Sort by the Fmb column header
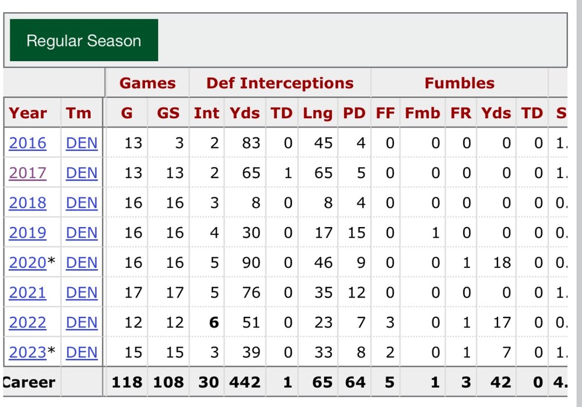This screenshot has height=407, width=582. 423,113
